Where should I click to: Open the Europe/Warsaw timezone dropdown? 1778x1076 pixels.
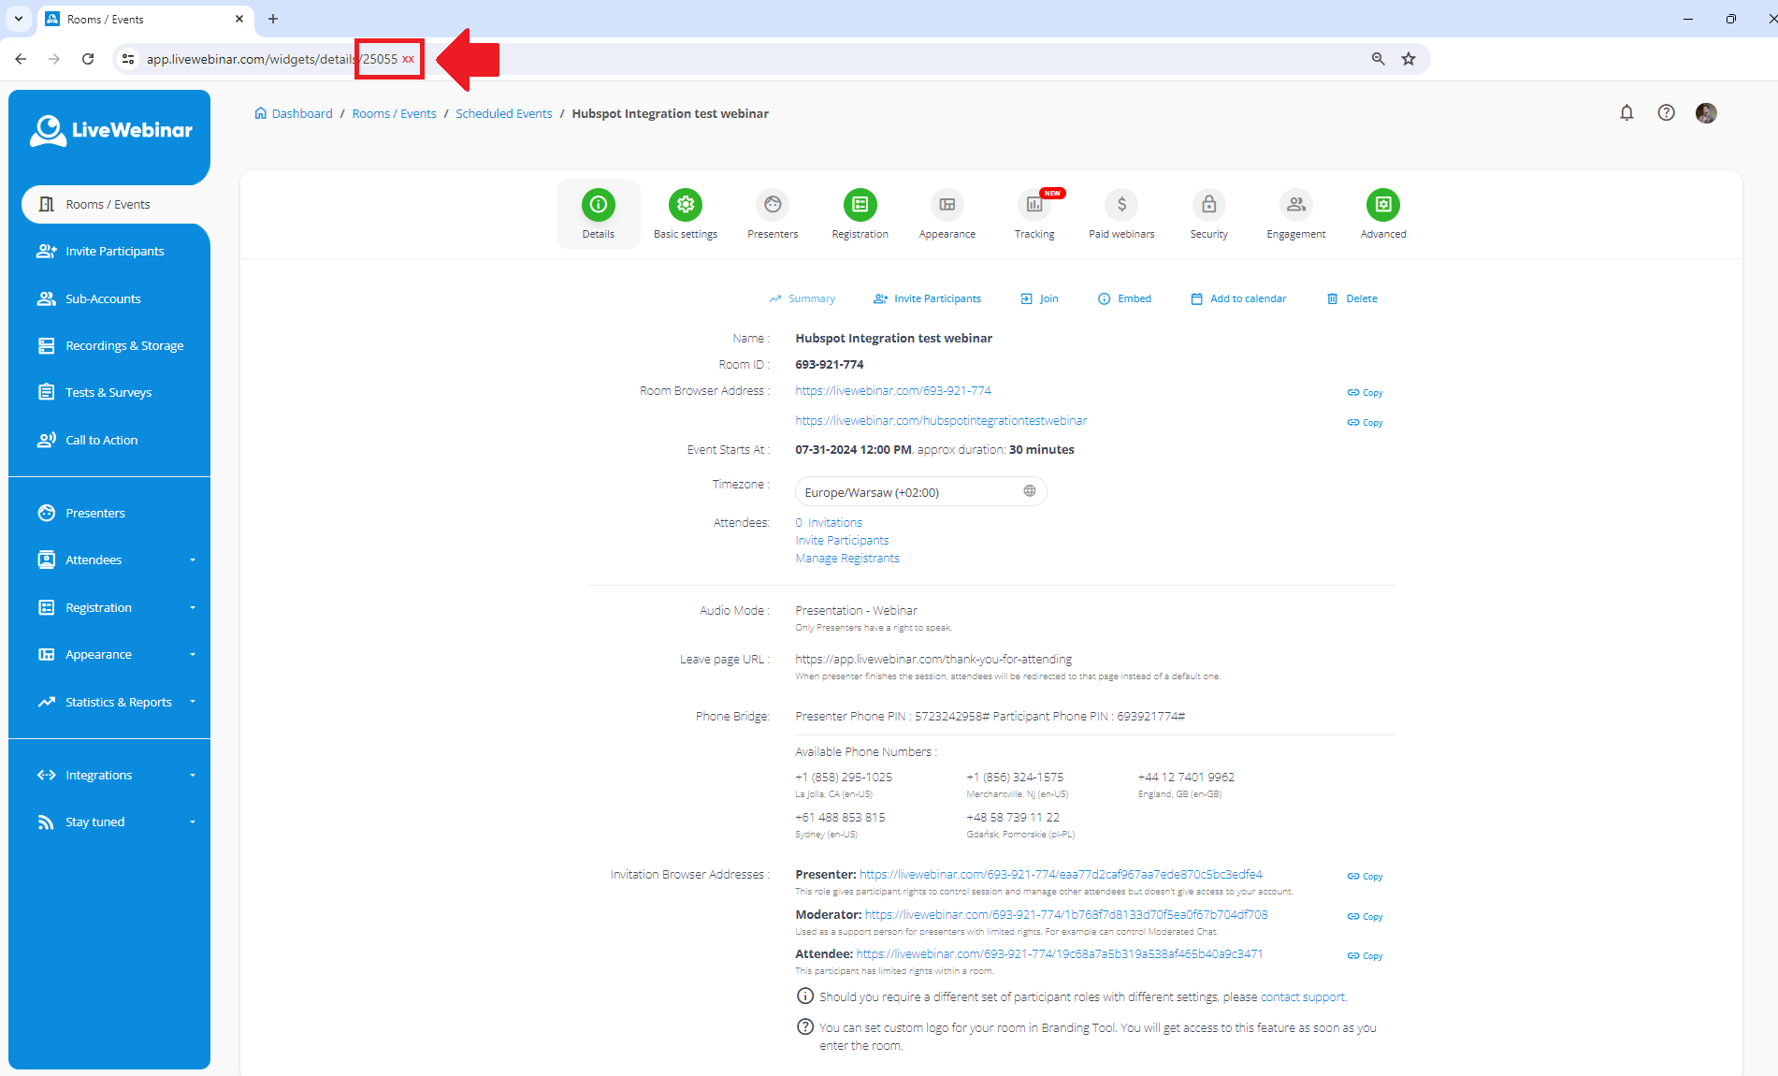919,491
